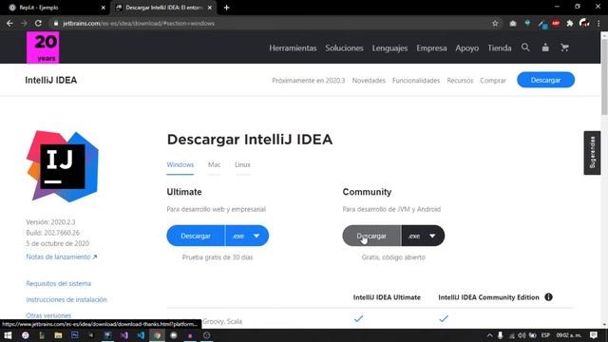
Task: Go back with the browser back arrow
Action: 9,23
